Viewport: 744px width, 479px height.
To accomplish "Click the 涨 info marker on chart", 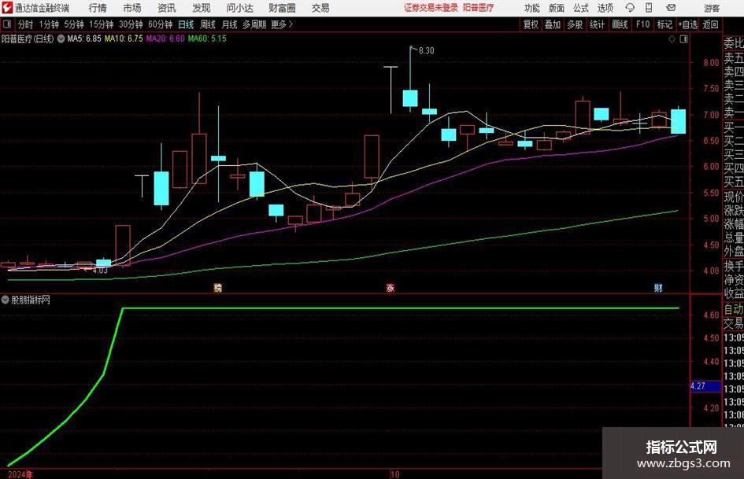I will 390,287.
